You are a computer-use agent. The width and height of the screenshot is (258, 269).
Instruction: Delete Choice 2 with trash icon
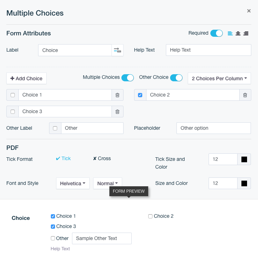coord(245,95)
